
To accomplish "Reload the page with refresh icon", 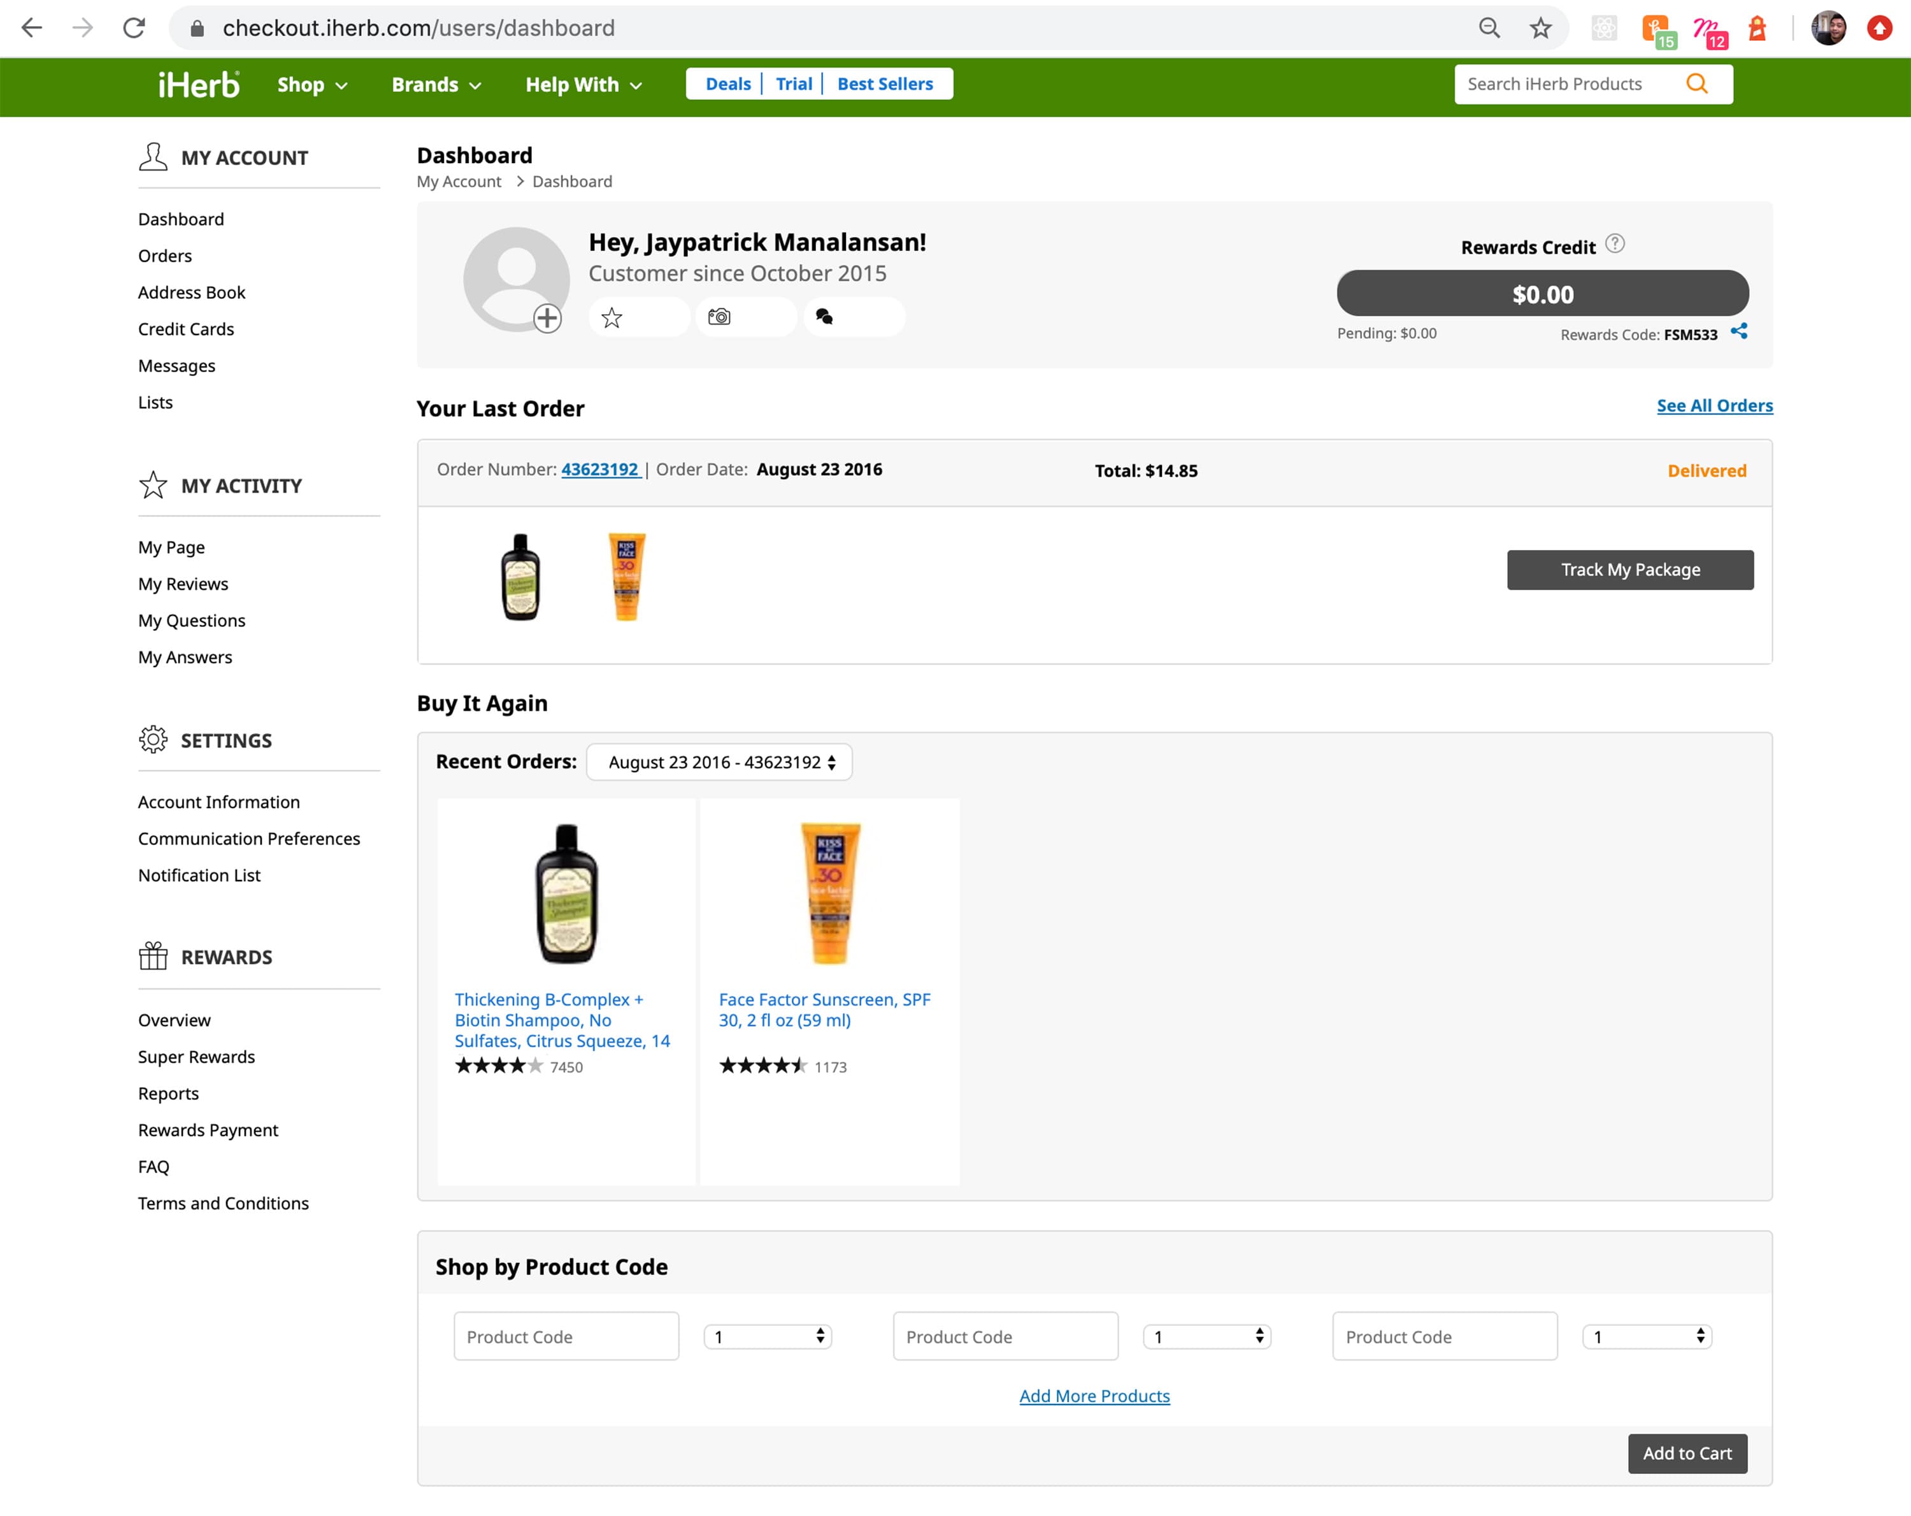I will 134,29.
